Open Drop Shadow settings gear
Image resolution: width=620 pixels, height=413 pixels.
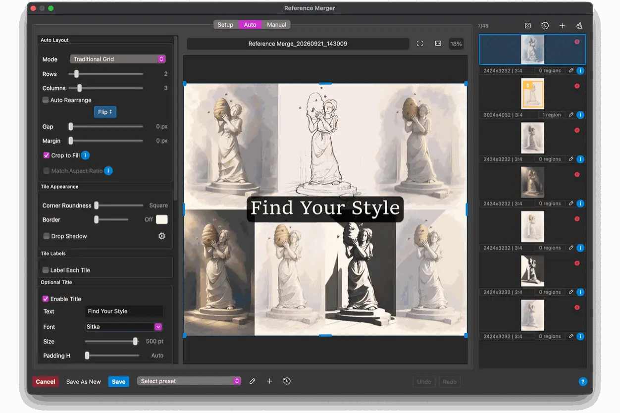162,236
